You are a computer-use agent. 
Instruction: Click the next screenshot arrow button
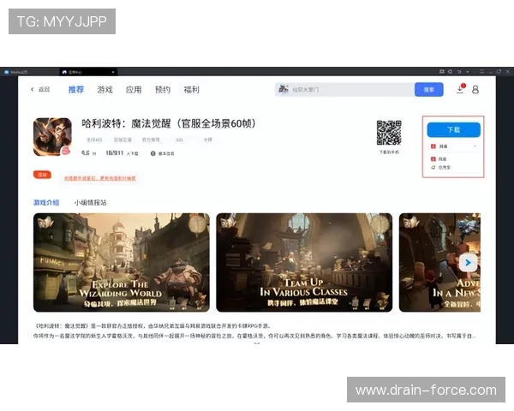pos(468,263)
